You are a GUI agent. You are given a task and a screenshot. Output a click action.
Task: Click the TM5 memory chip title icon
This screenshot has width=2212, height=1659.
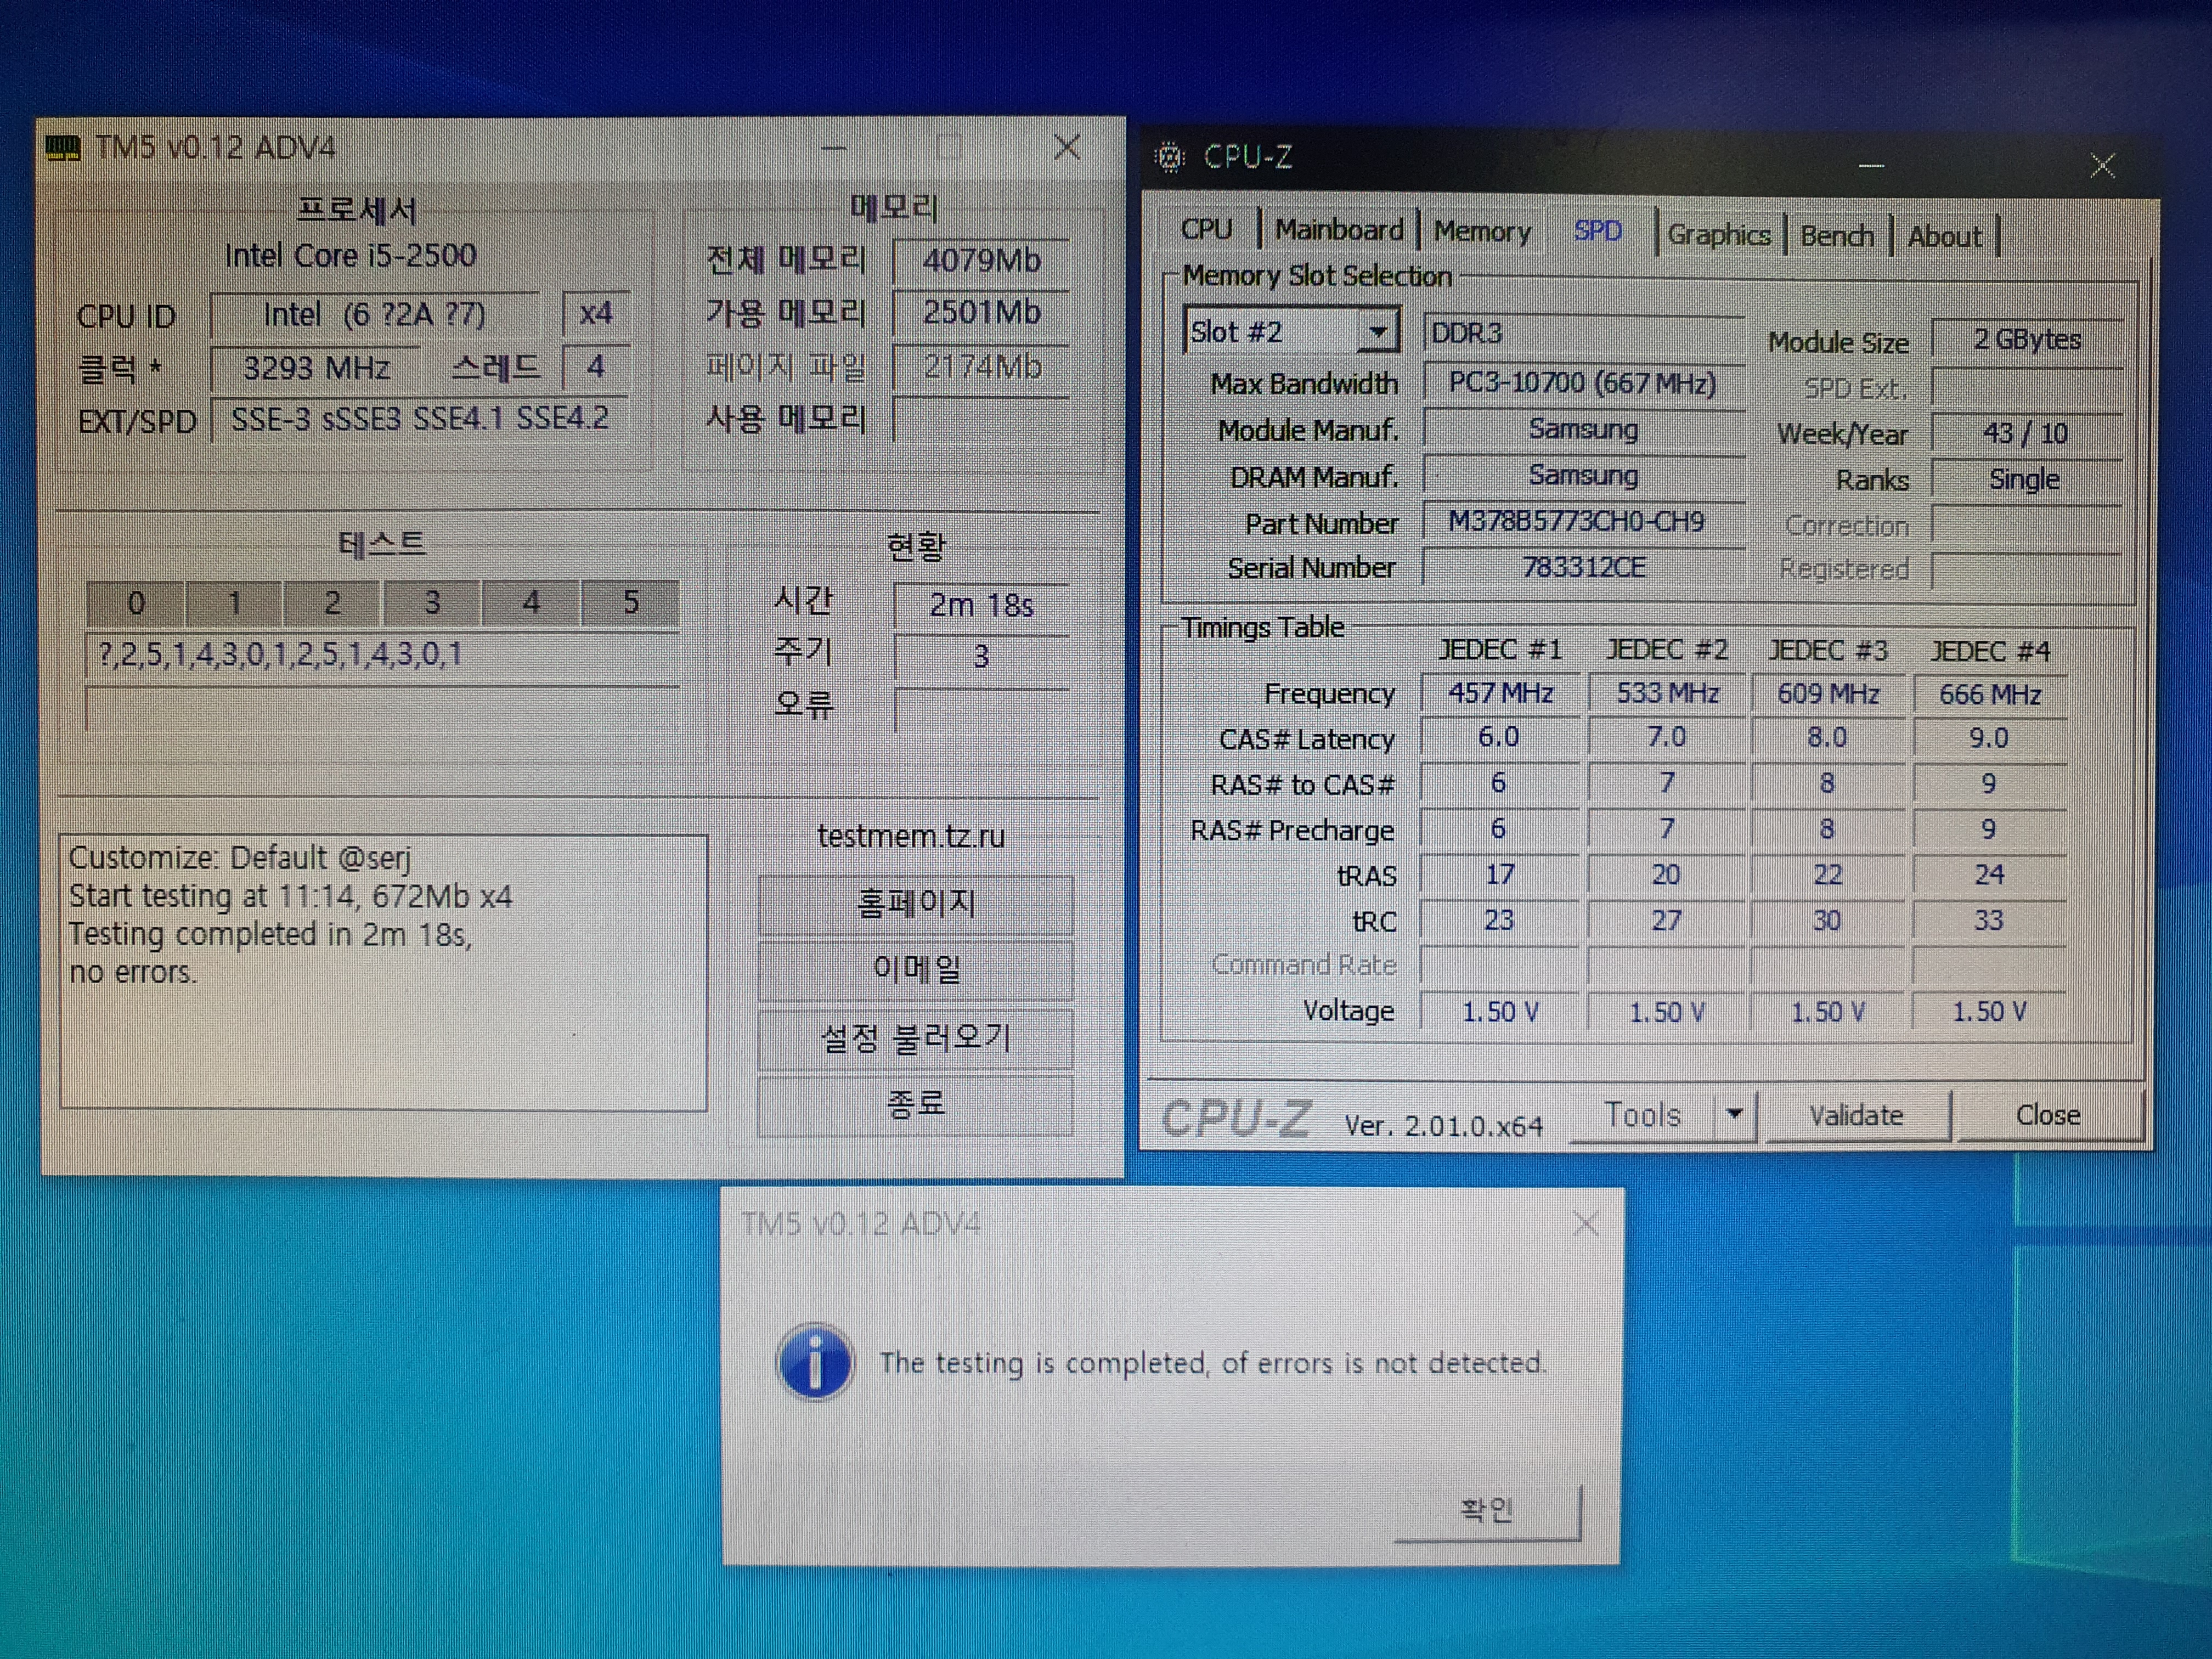63,149
